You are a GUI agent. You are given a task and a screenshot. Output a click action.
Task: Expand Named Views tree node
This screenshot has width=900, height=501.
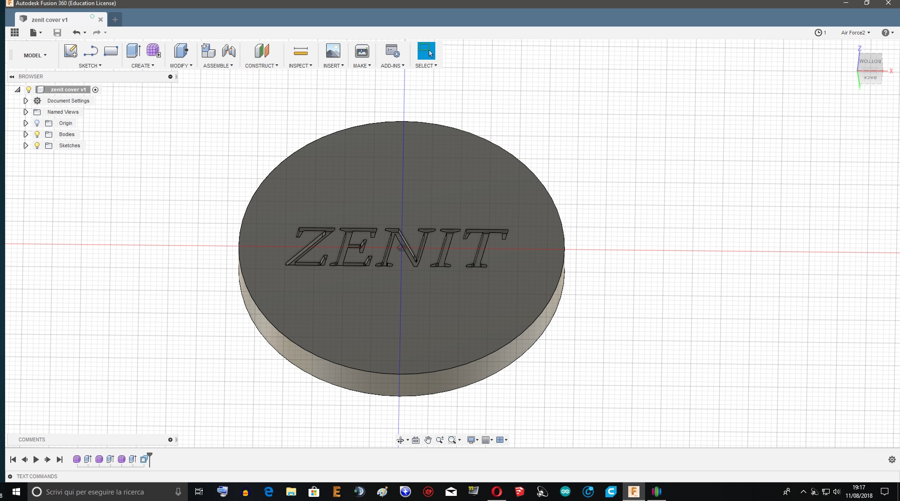26,112
